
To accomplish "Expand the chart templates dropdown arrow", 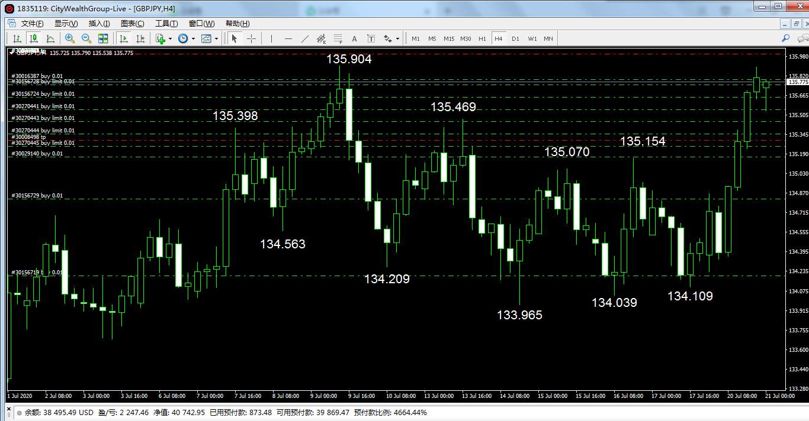I will click(216, 38).
